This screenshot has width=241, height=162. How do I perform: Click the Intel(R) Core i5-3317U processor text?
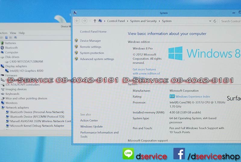(x=197, y=104)
